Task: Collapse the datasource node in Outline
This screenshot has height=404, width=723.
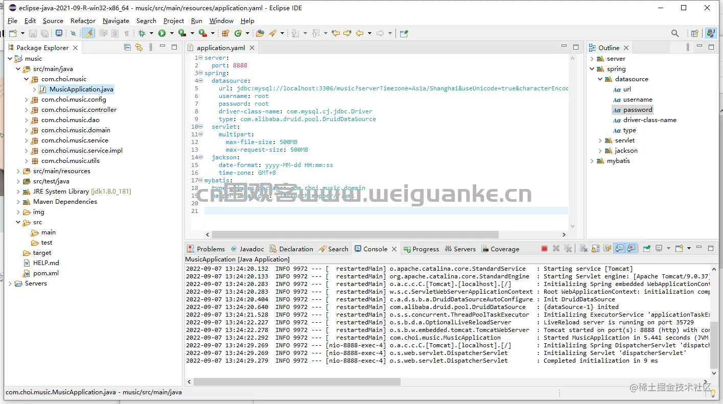Action: tap(600, 79)
